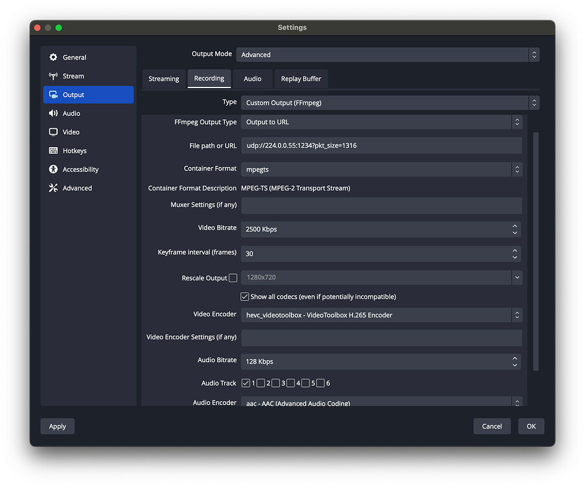Switch to the Streaming tab
This screenshot has width=585, height=486.
tap(164, 78)
